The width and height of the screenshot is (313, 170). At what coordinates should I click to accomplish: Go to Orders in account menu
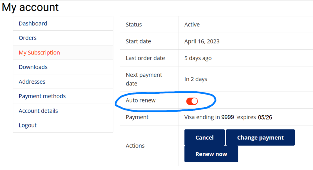pyautogui.click(x=28, y=38)
